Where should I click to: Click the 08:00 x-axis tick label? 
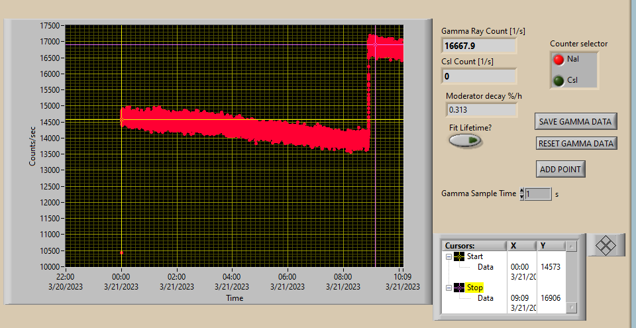point(343,277)
